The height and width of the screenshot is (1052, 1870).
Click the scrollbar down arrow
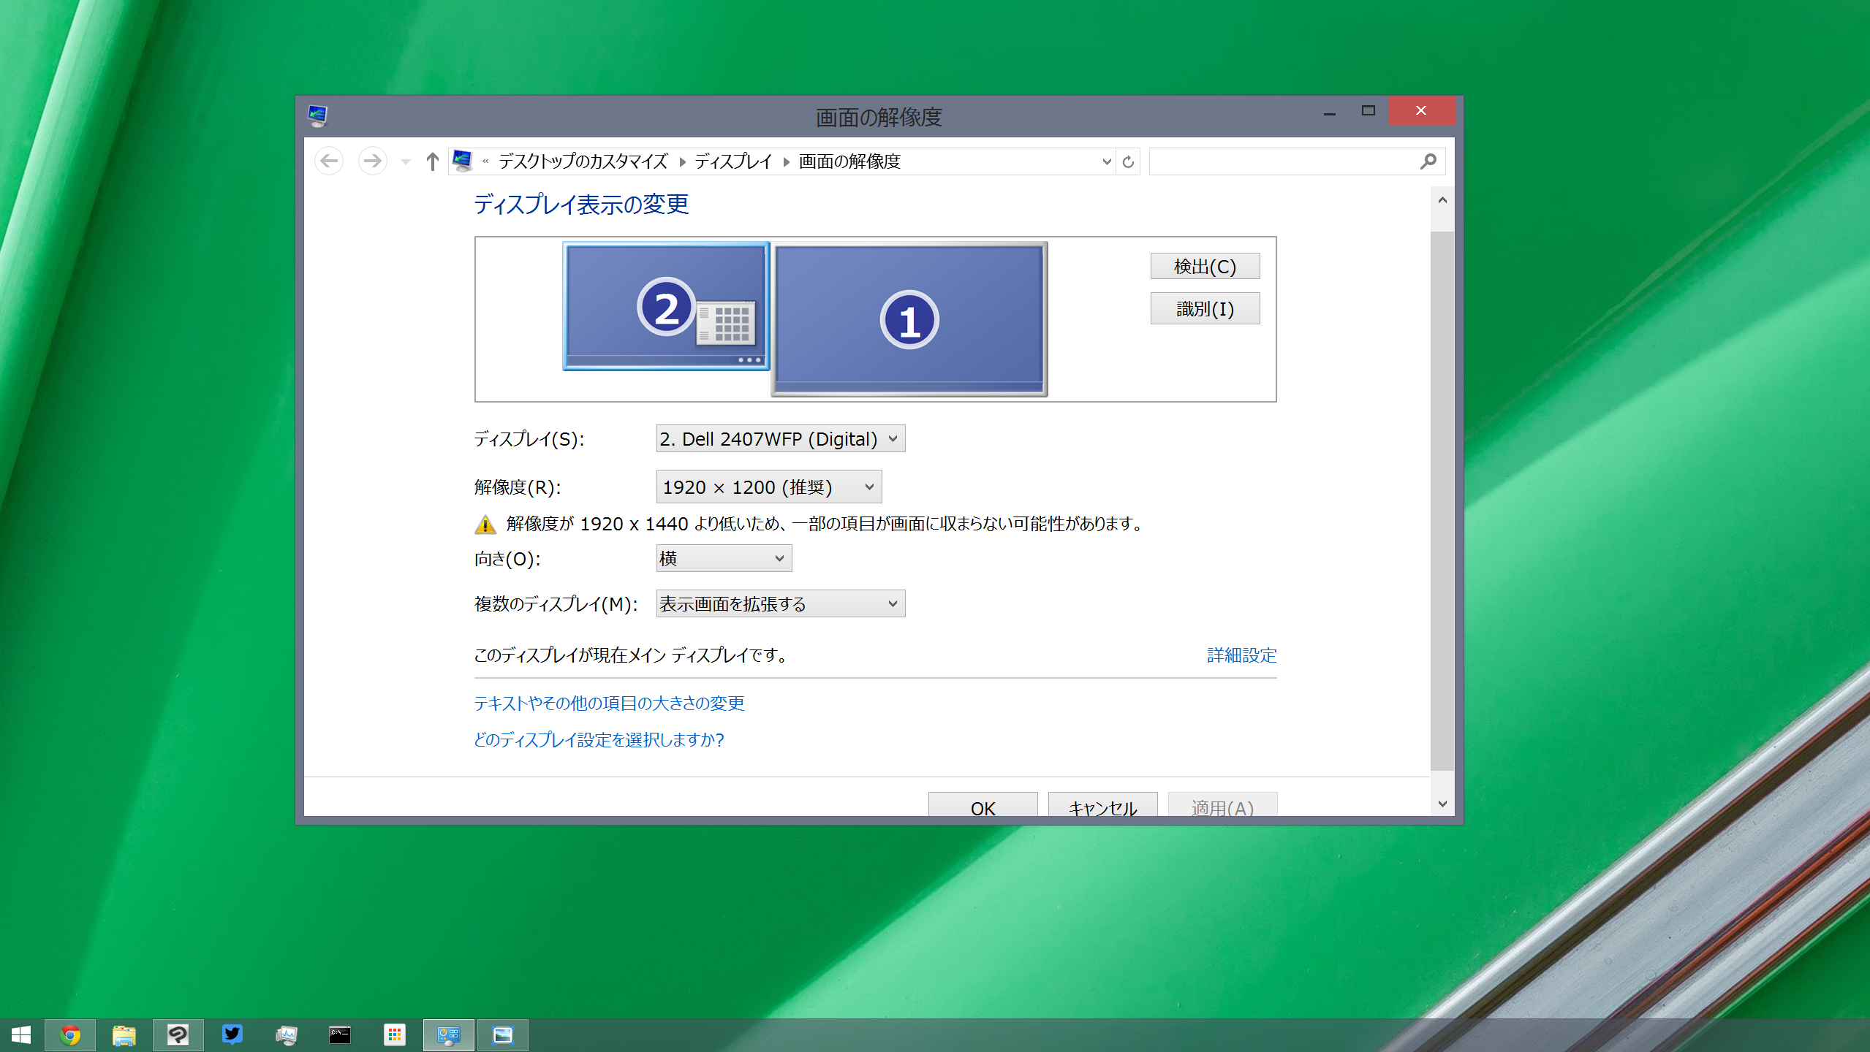click(x=1442, y=804)
